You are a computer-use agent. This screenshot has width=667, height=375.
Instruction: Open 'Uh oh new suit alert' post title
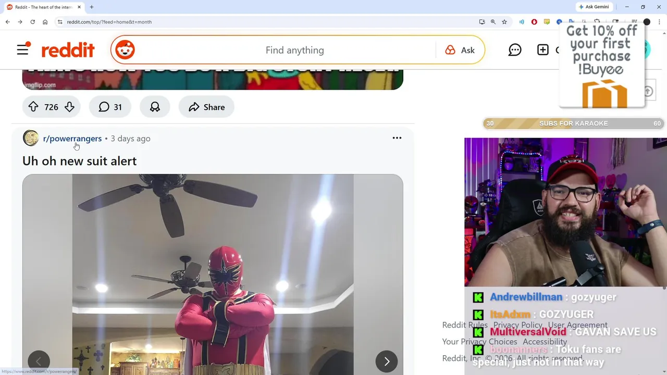(80, 161)
